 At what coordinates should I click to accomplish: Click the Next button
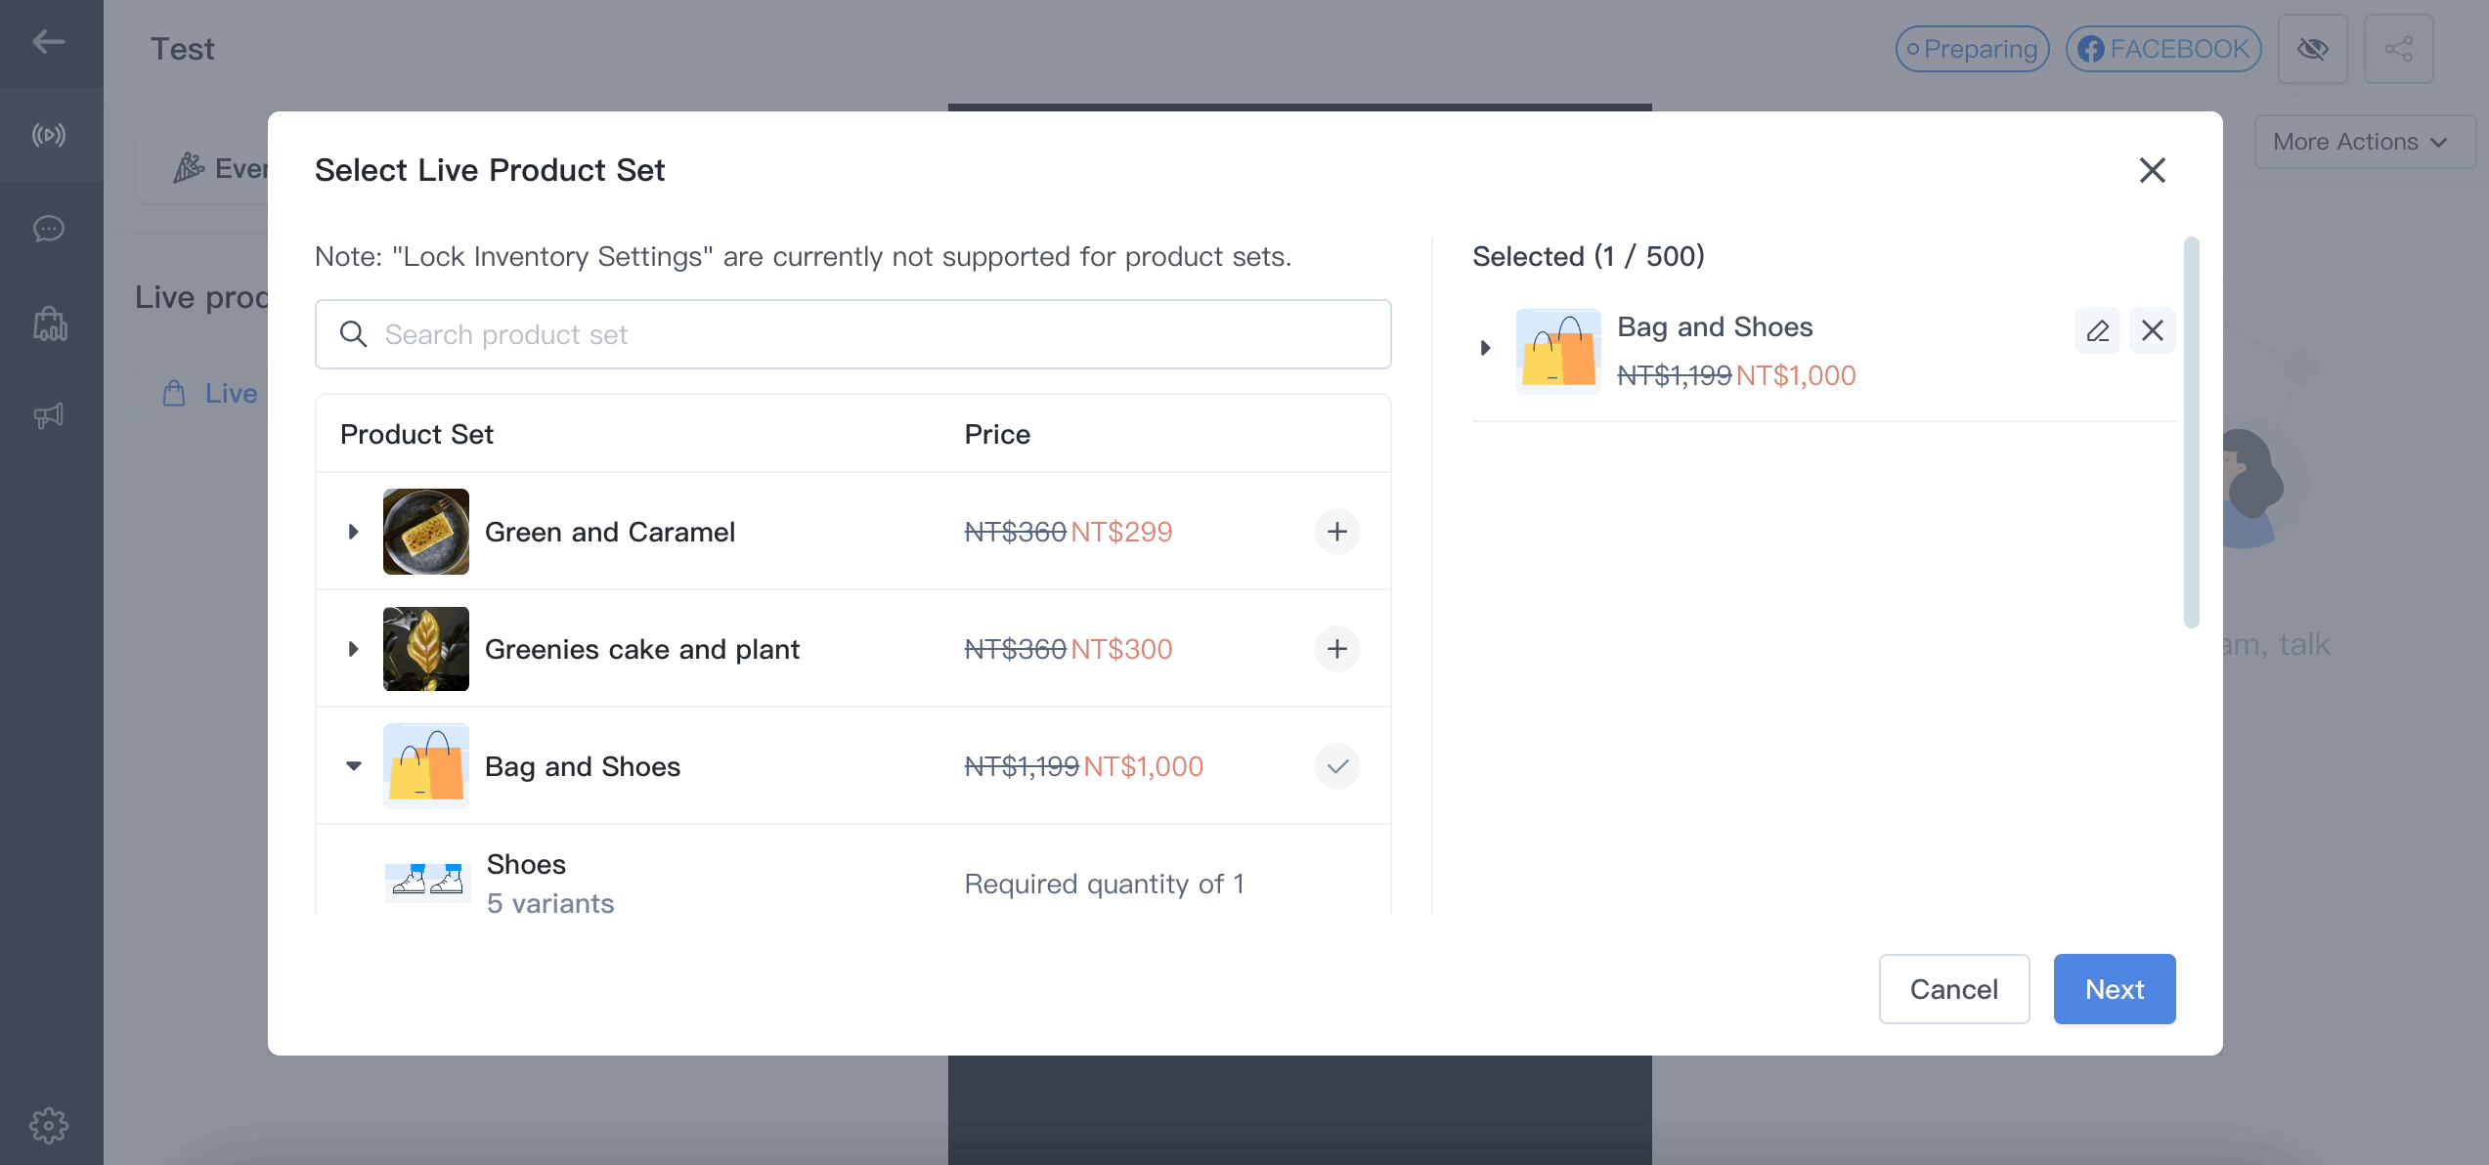(x=2115, y=989)
